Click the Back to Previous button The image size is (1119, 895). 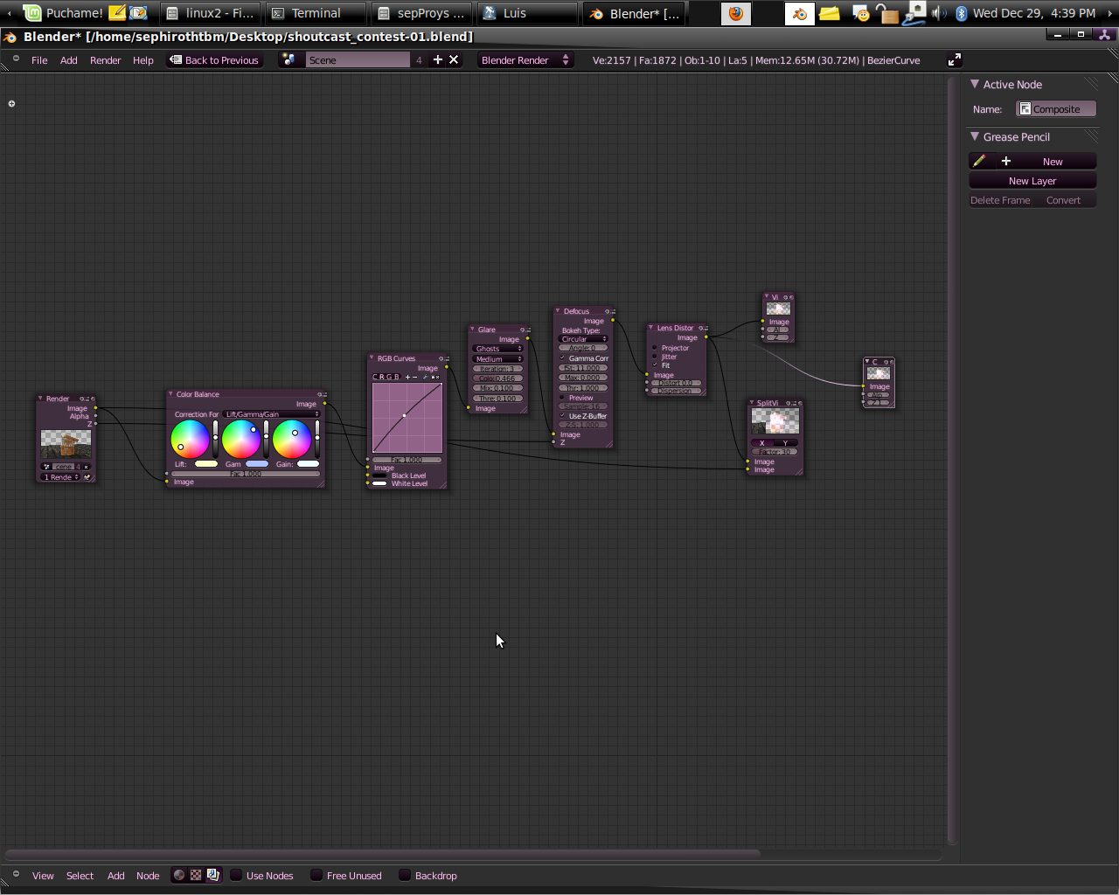click(x=215, y=59)
